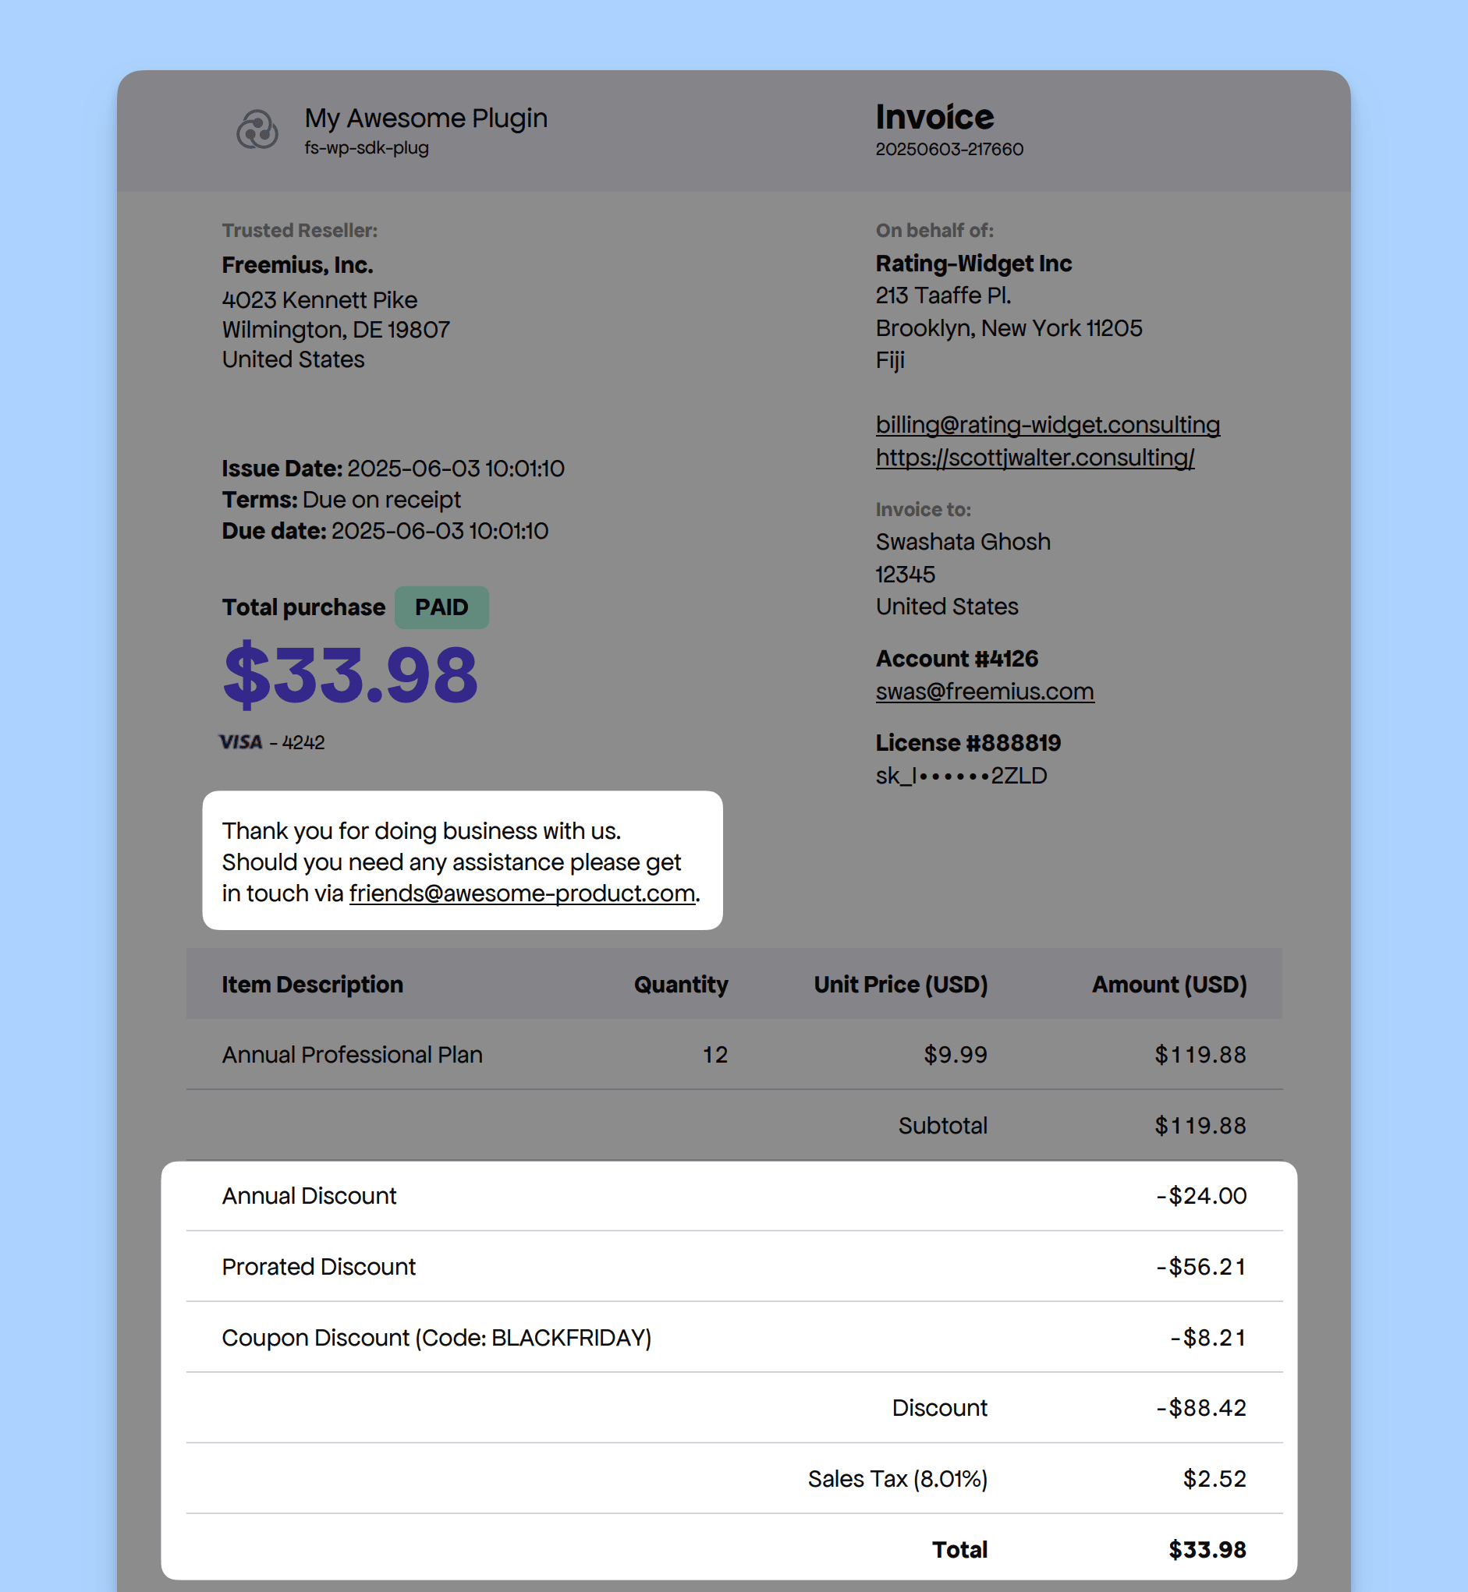Image resolution: width=1468 pixels, height=1592 pixels.
Task: Click the Sales Tax (8.01%) row
Action: coord(734,1479)
